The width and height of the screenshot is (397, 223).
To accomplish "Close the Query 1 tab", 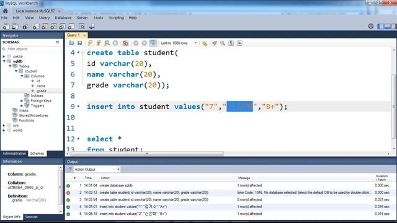I will [84, 35].
